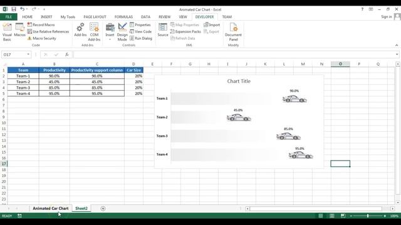The image size is (401, 225).
Task: Redo the last action
Action: click(34, 9)
